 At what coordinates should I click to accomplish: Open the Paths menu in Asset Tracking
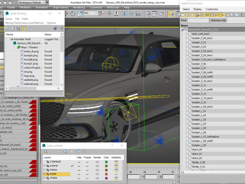[25, 19]
